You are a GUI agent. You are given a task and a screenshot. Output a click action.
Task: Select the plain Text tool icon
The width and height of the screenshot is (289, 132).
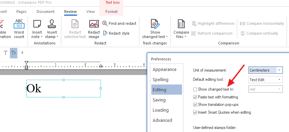[6, 53]
